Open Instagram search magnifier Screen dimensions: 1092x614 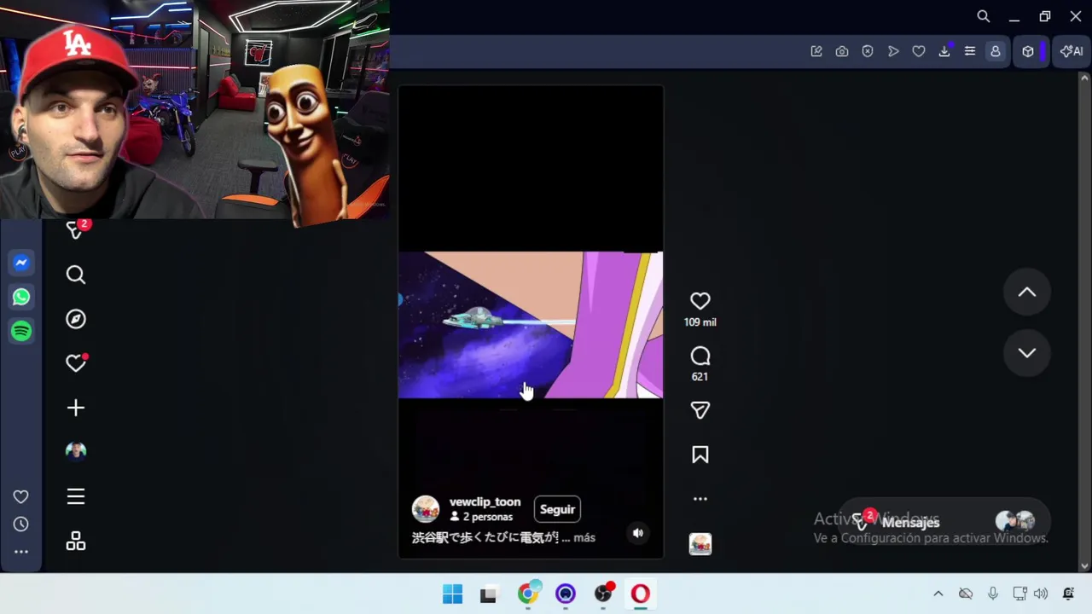(76, 275)
